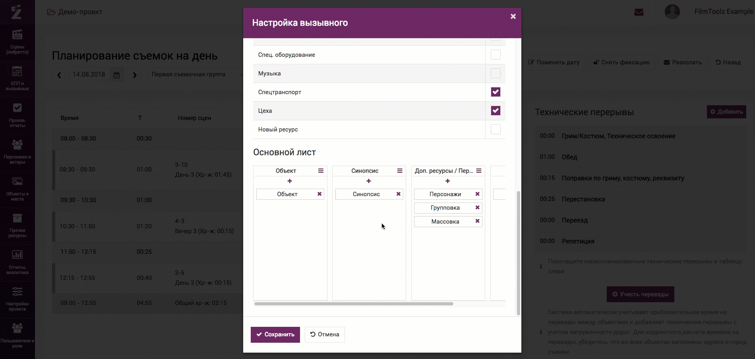Tick the Новый ресурс checkbox
The height and width of the screenshot is (359, 755).
(496, 129)
